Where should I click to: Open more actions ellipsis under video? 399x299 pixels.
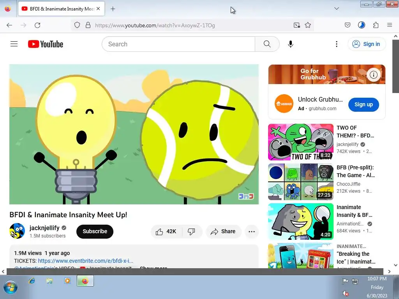pos(251,231)
